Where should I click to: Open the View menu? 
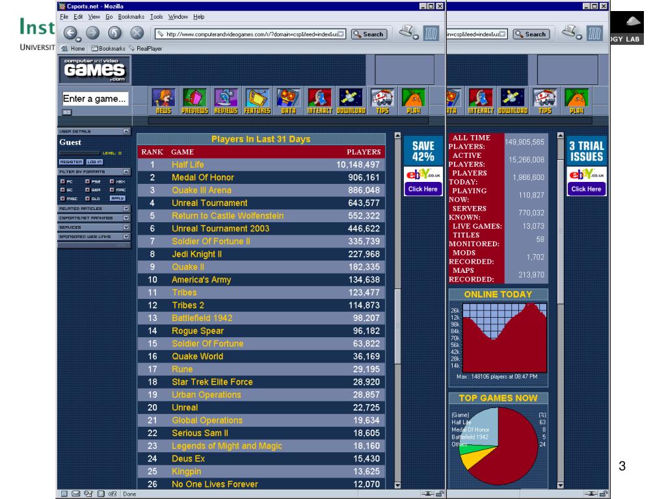94,17
